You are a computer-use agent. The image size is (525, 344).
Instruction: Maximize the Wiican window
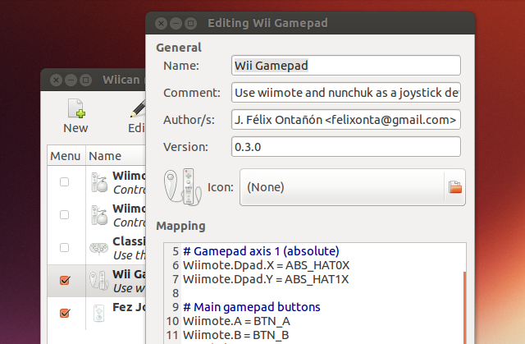(85, 80)
